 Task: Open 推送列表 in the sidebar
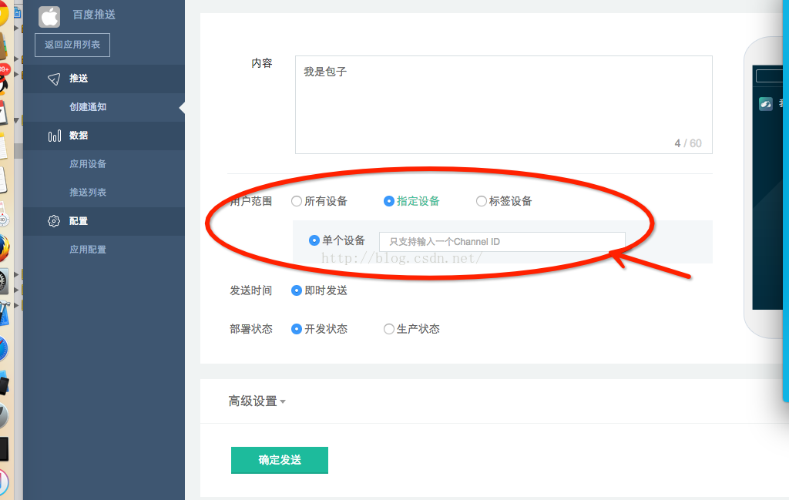coord(88,192)
